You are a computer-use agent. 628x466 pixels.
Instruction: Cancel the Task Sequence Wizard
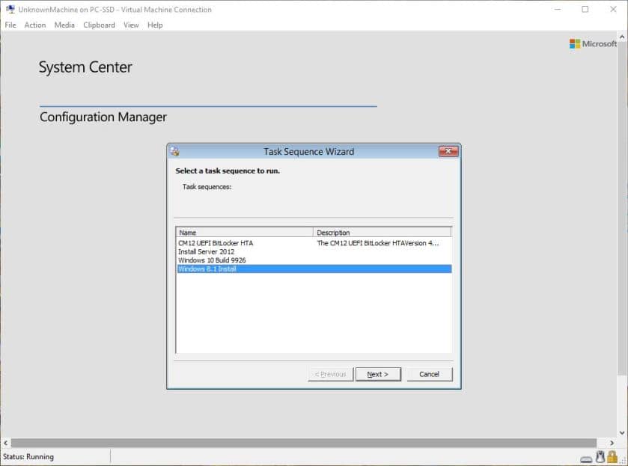(x=430, y=374)
